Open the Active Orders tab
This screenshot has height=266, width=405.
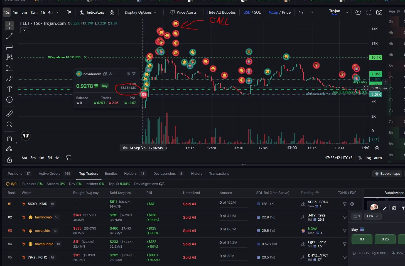click(55, 174)
